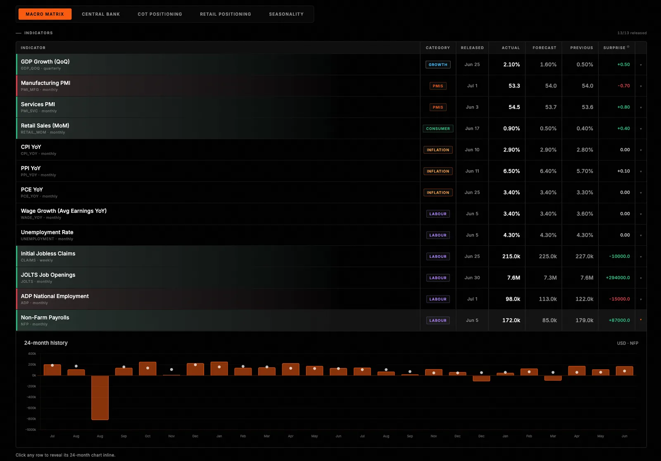This screenshot has height=461, width=661.
Task: Select the GDP Growth (QoQ) indicator name
Action: tap(45, 62)
